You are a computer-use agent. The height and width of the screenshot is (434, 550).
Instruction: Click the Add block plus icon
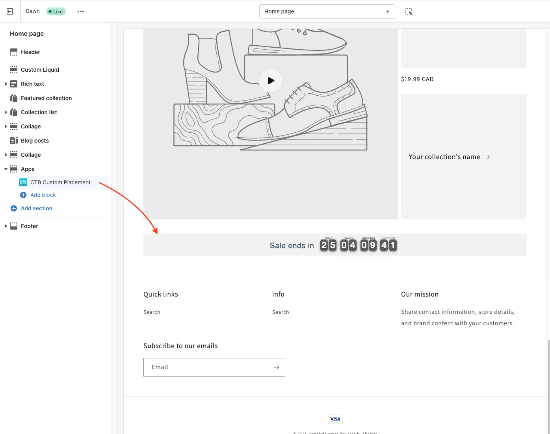click(23, 195)
